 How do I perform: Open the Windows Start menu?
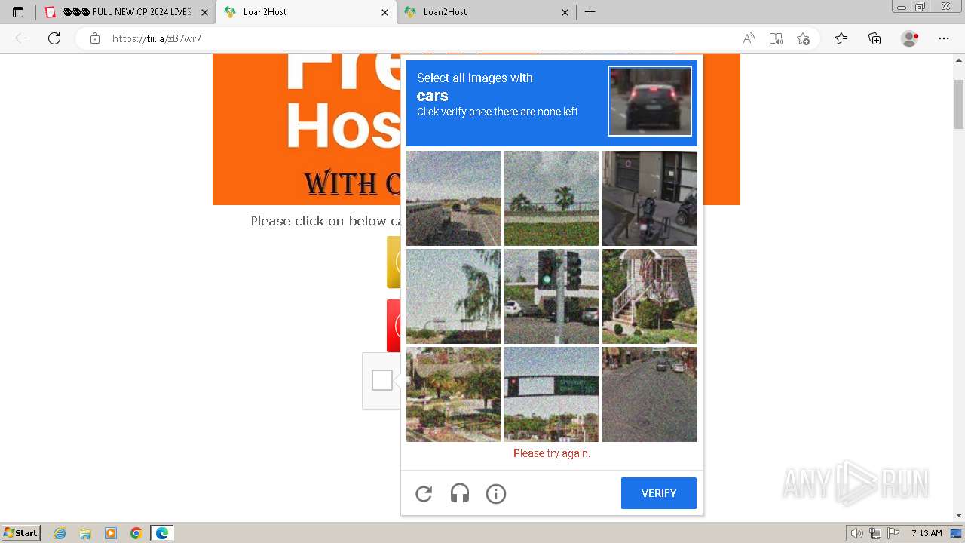pos(20,532)
